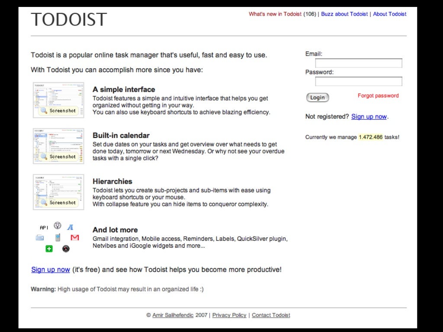Open the simple interface screenshot thumbnail
The height and width of the screenshot is (332, 443).
[58, 100]
